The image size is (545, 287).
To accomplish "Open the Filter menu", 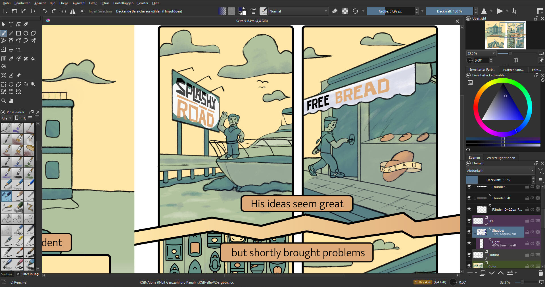I will coord(93,3).
